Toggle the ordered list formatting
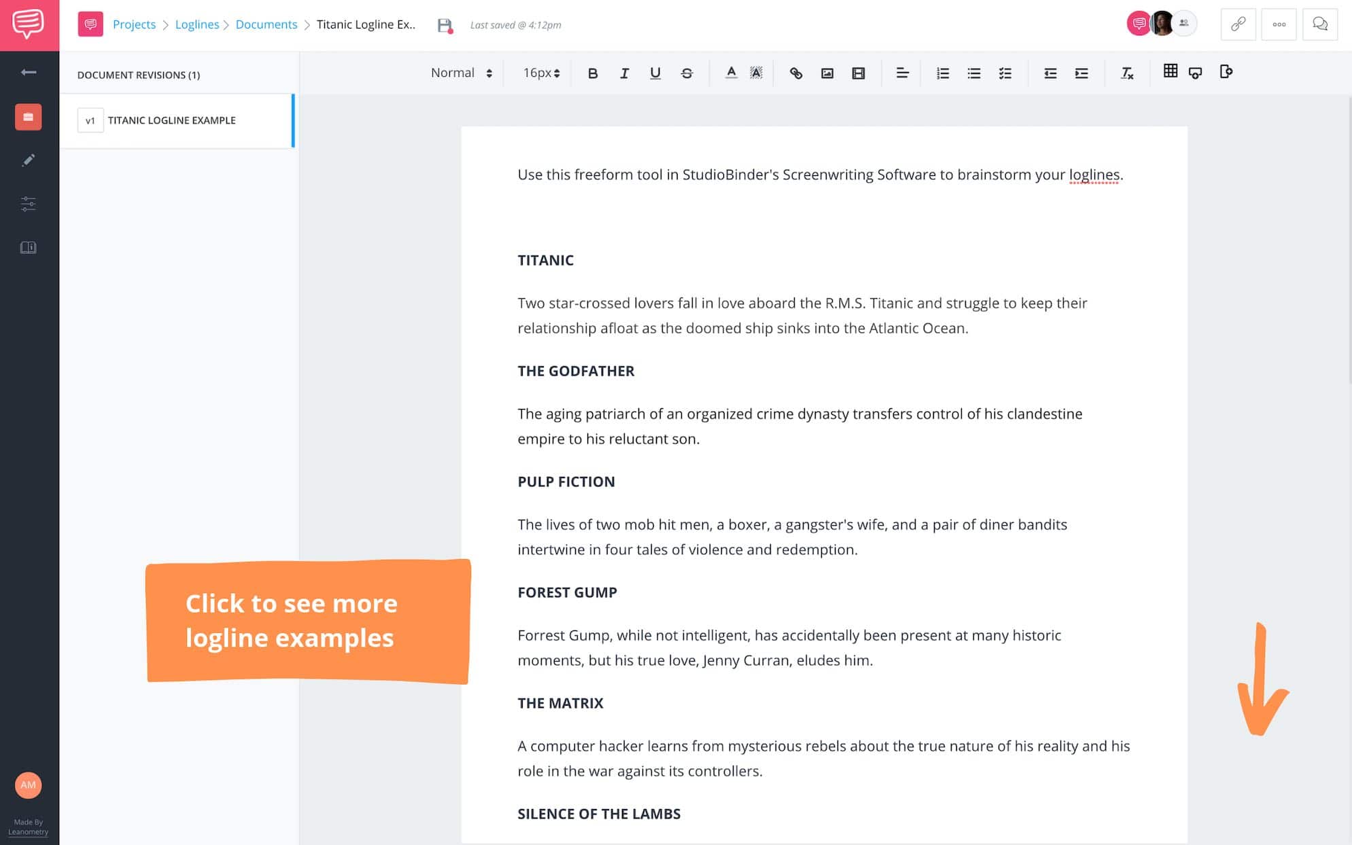Viewport: 1352px width, 845px height. (942, 72)
